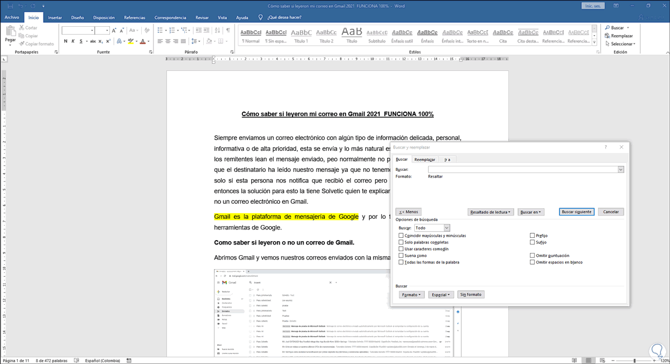Increase font size with grow font icon
Screen dimensions: 670x364
pos(114,30)
